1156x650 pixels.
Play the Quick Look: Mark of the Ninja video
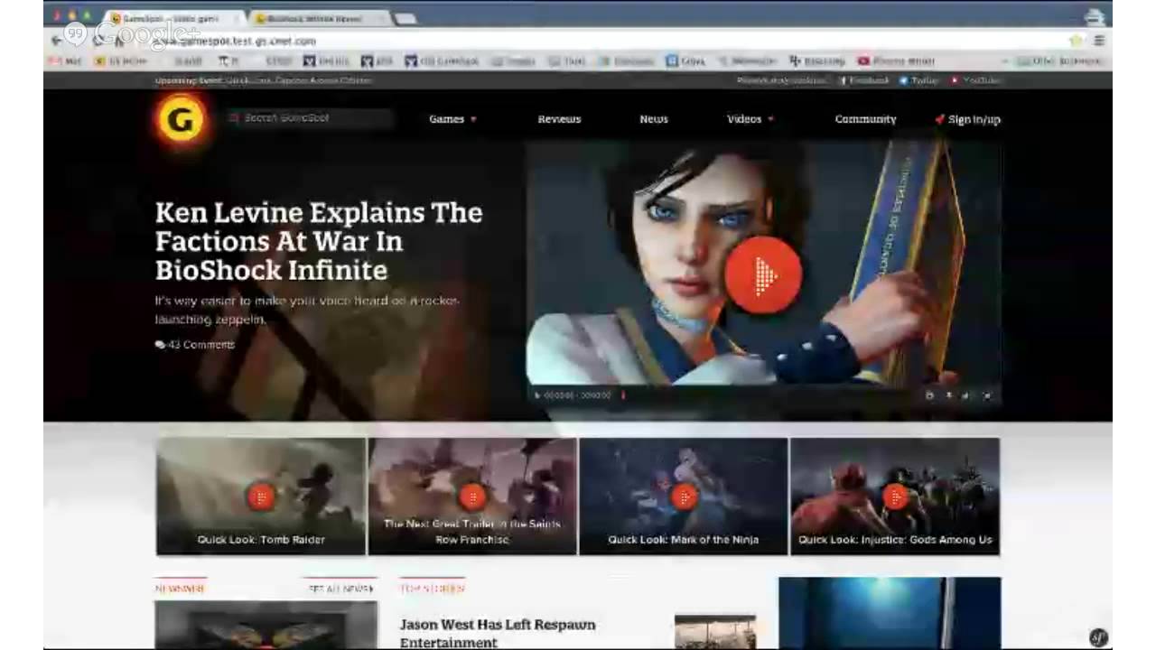click(x=684, y=496)
